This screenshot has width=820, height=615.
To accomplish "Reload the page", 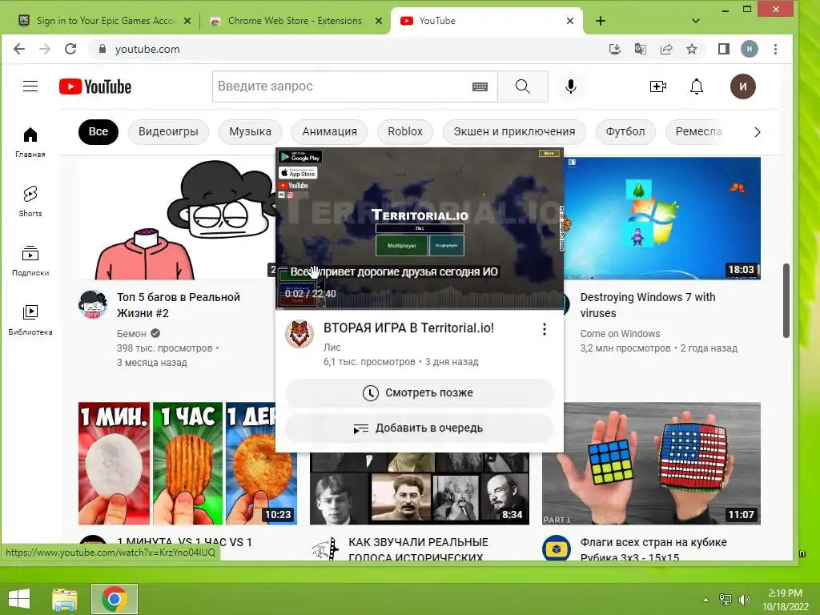I will pyautogui.click(x=70, y=49).
